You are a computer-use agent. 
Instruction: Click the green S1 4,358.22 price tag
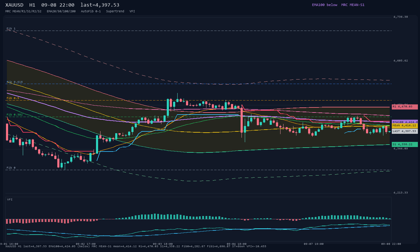(405, 144)
